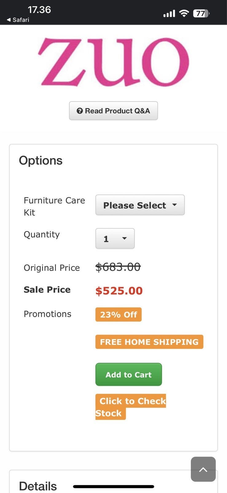227x493 pixels.
Task: Open the Read Product Q&A button
Action: pos(113,111)
